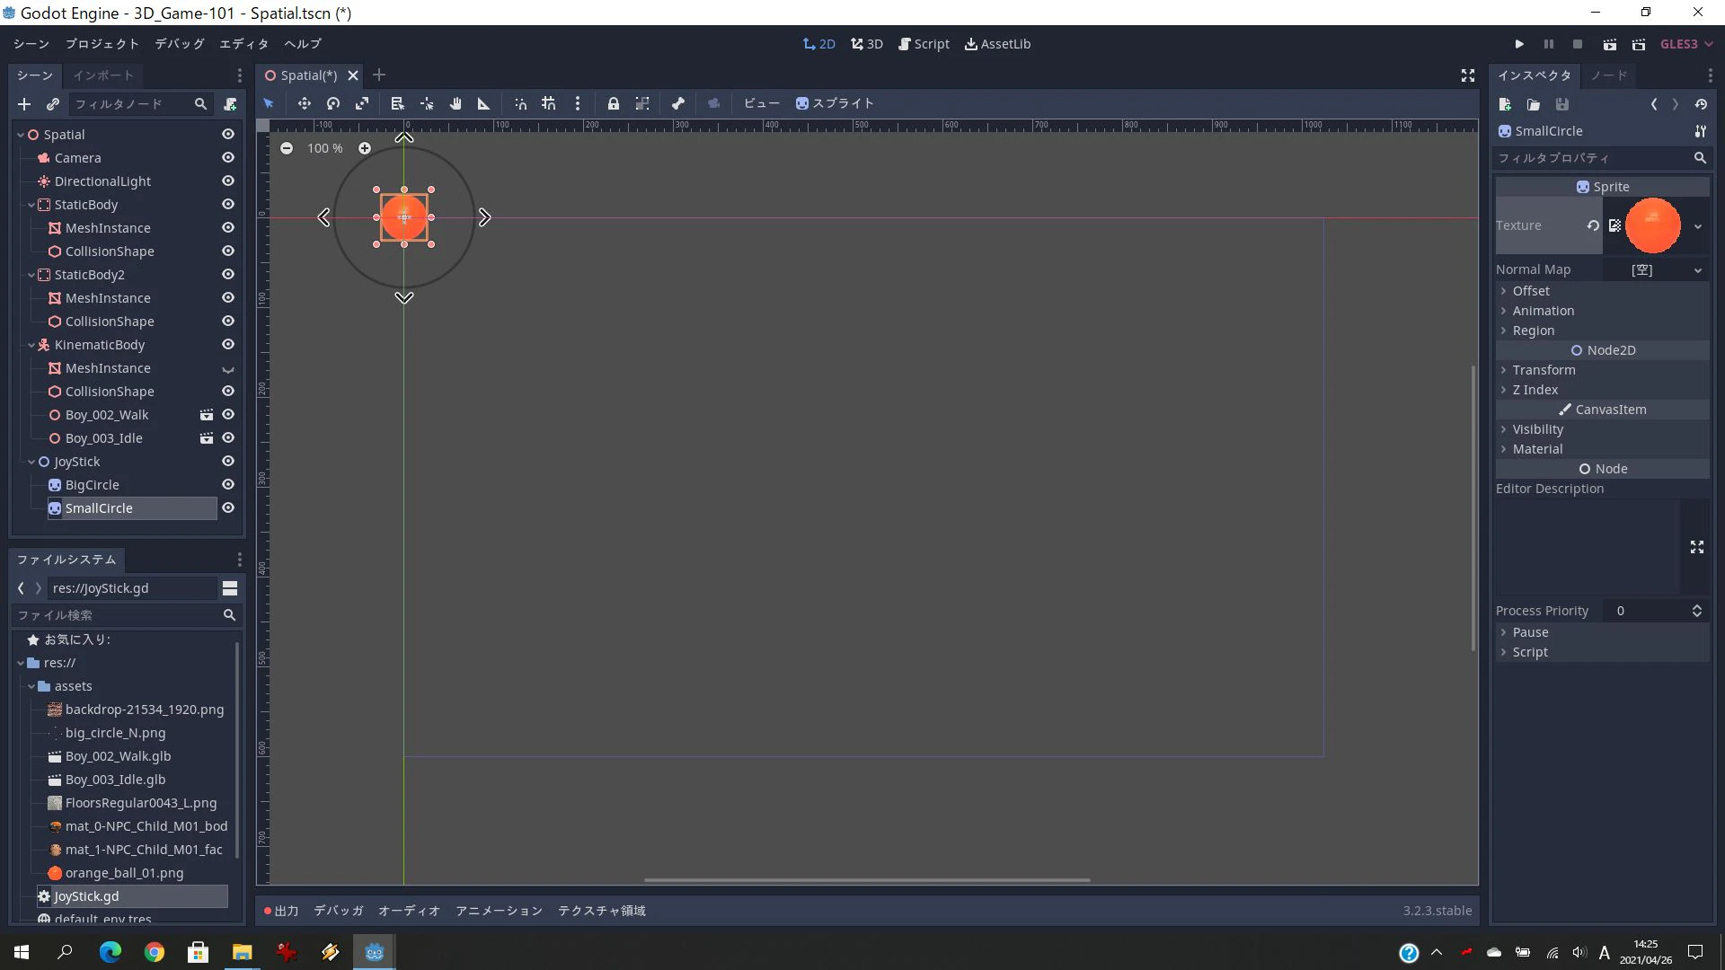Viewport: 1725px width, 970px height.
Task: Attach script icon in Scene dock
Action: (x=230, y=104)
